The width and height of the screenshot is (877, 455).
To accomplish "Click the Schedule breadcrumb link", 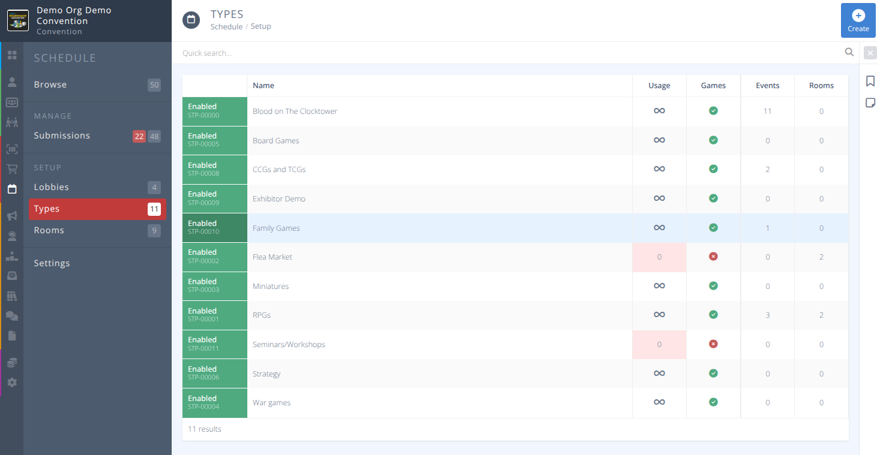I will pos(226,26).
